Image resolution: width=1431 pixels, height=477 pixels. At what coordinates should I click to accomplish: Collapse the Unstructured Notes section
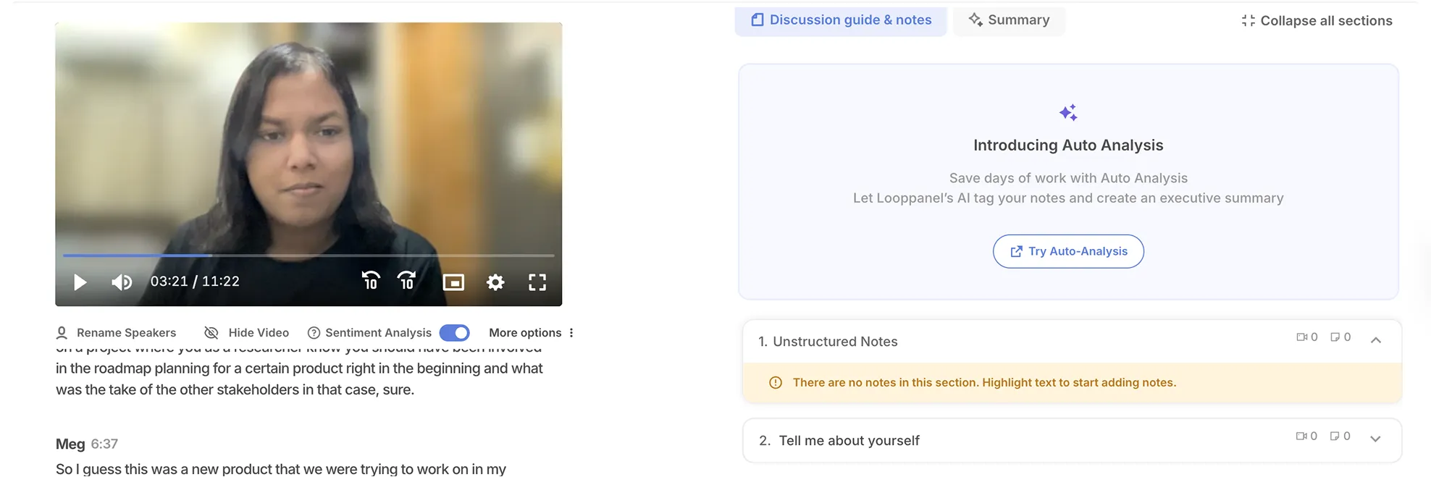(x=1376, y=339)
